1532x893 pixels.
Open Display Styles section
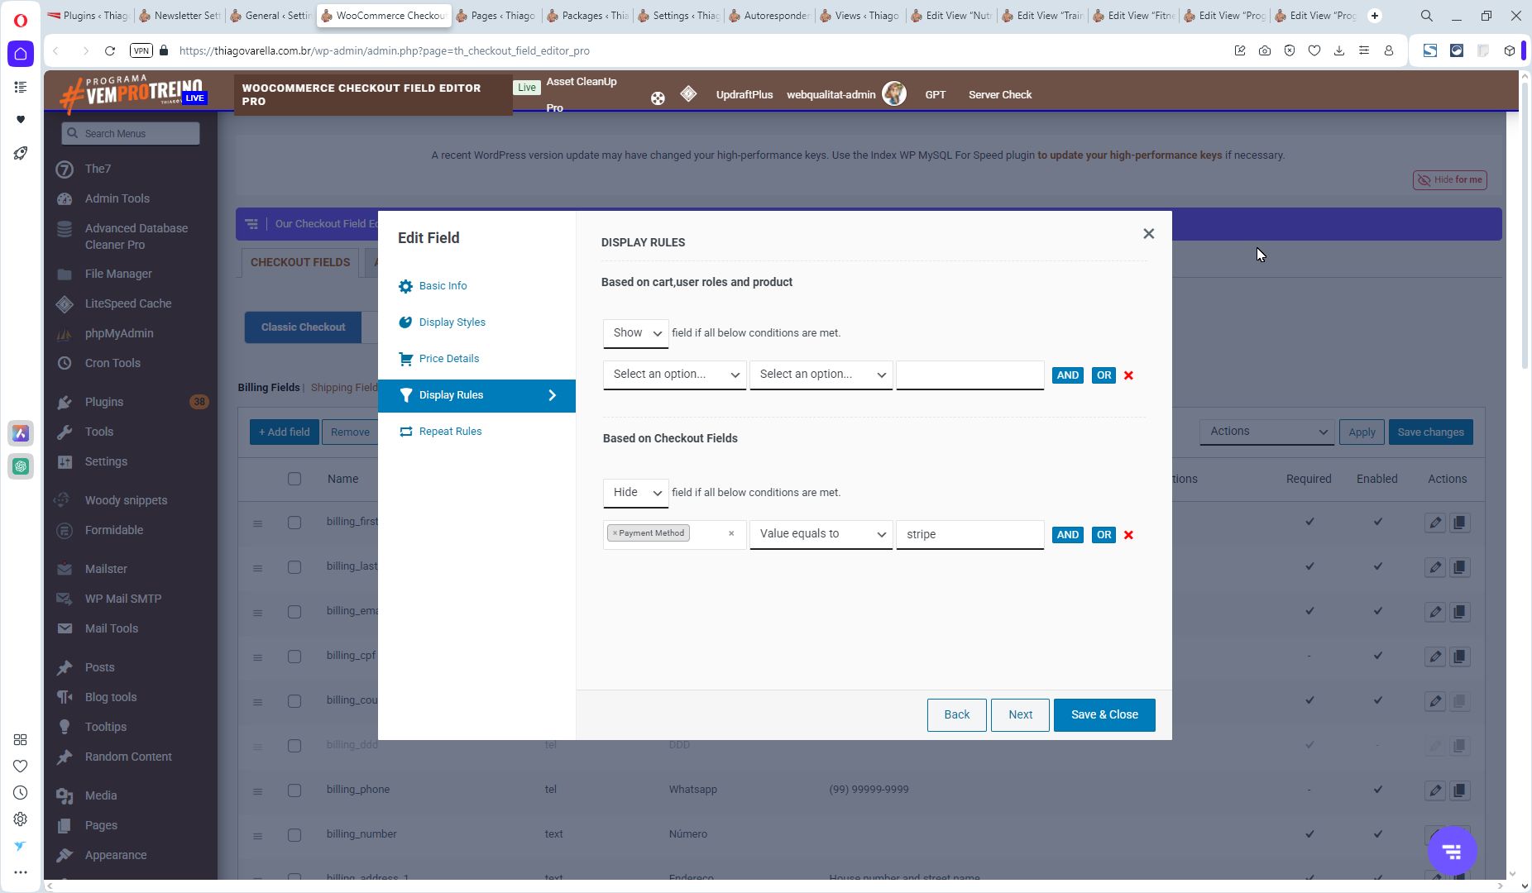coord(452,322)
